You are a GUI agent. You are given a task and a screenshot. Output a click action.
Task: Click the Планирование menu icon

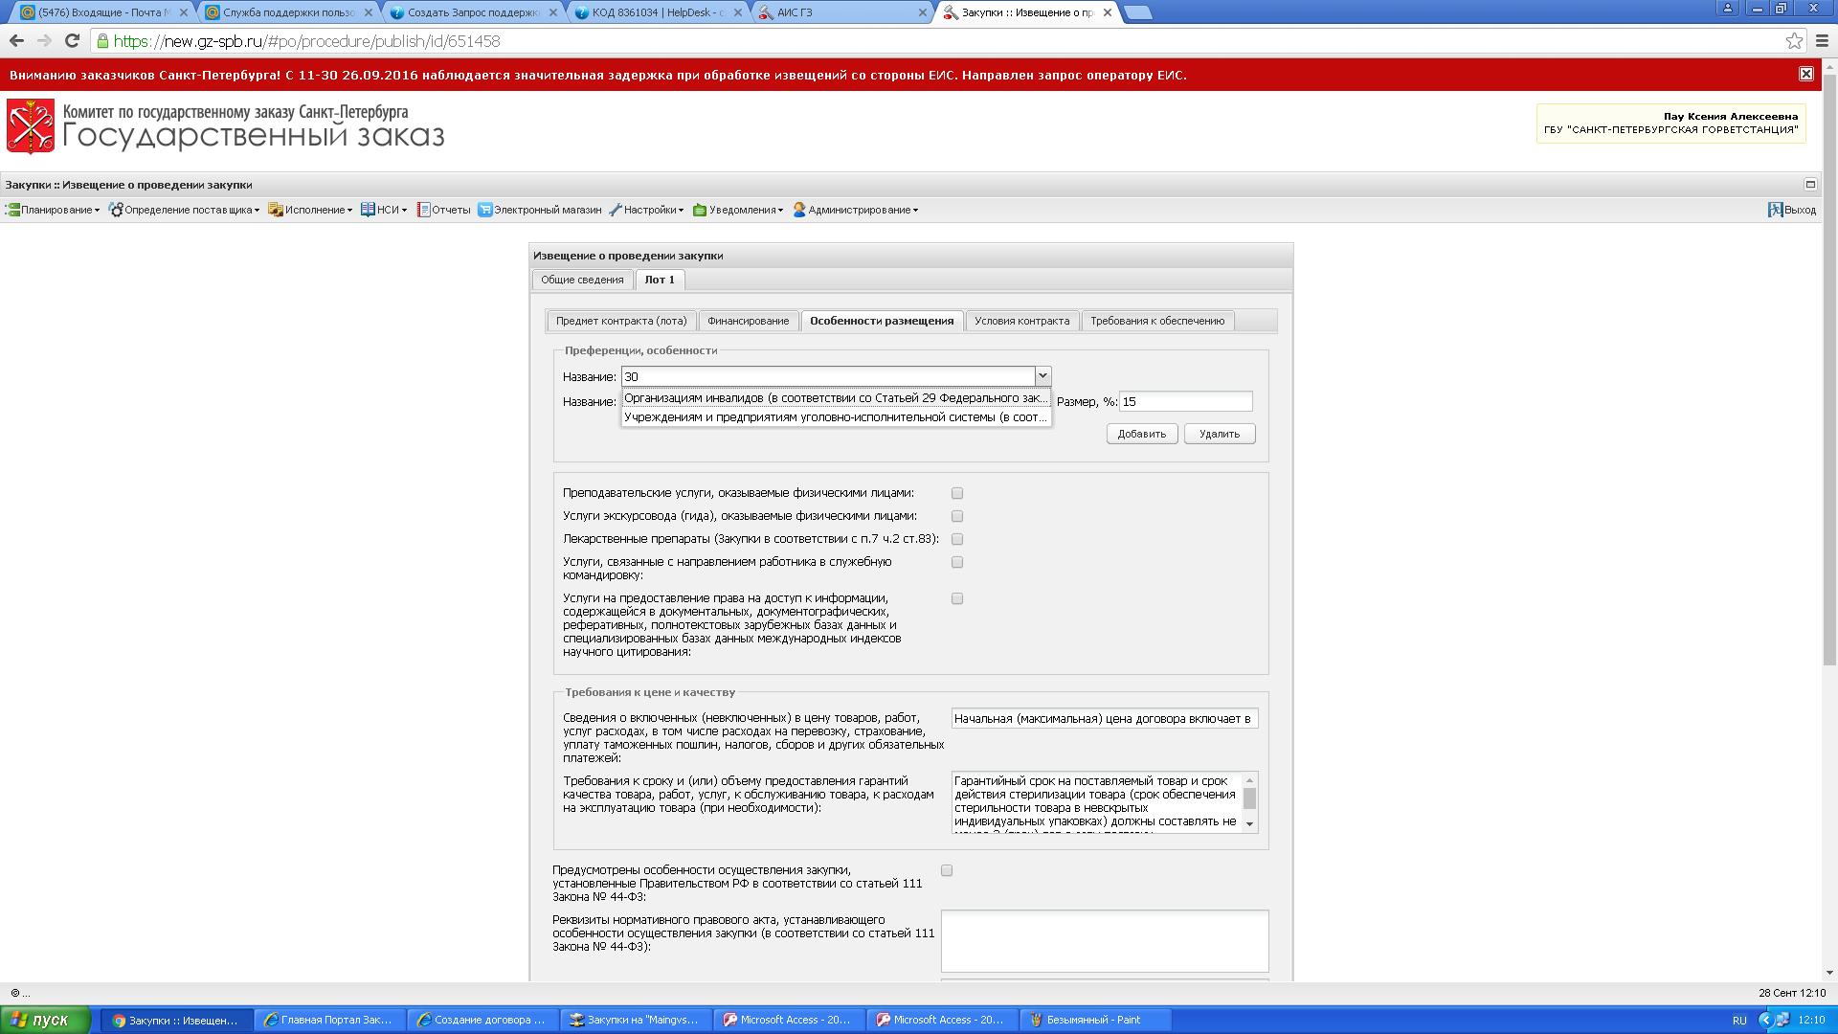click(x=12, y=210)
